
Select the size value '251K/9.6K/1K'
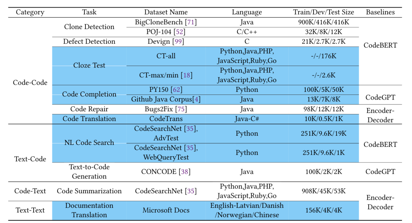click(x=323, y=152)
